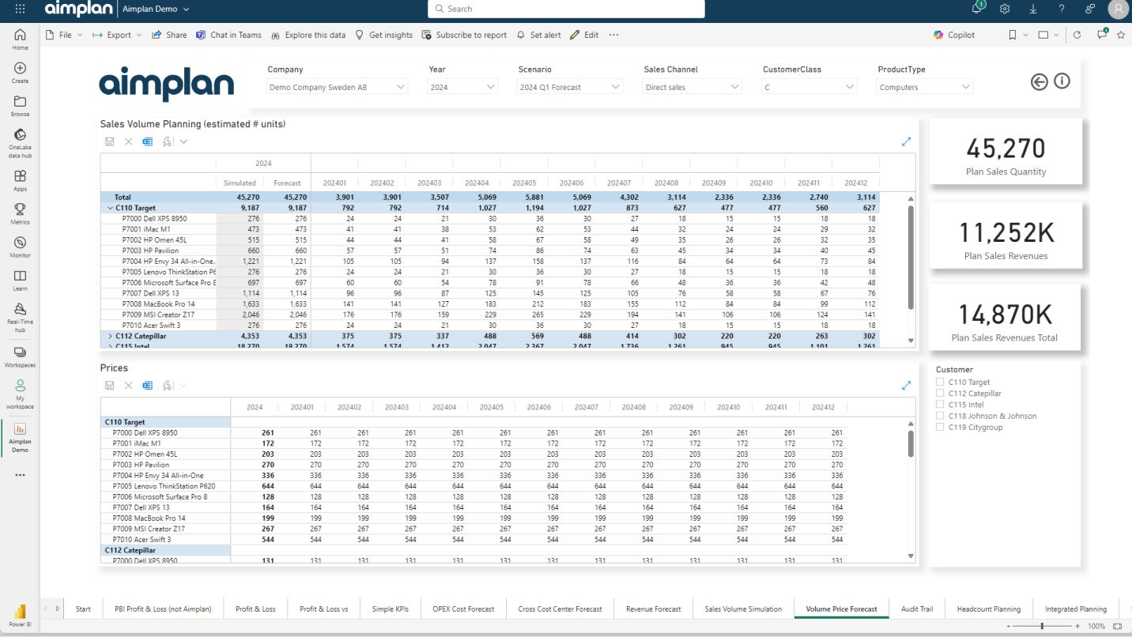
Task: Click the zoom in plus button
Action: click(1077, 626)
